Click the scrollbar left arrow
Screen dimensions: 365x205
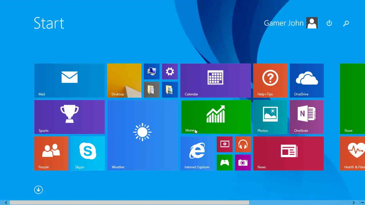tap(6, 203)
